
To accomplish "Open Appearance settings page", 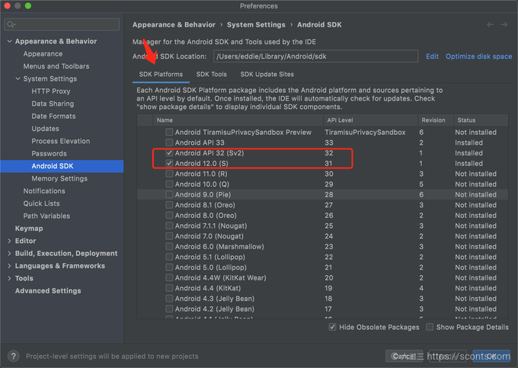I will tap(43, 54).
